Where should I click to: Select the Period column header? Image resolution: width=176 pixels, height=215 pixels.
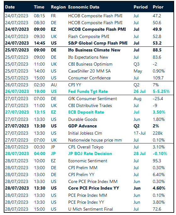click(x=140, y=7)
